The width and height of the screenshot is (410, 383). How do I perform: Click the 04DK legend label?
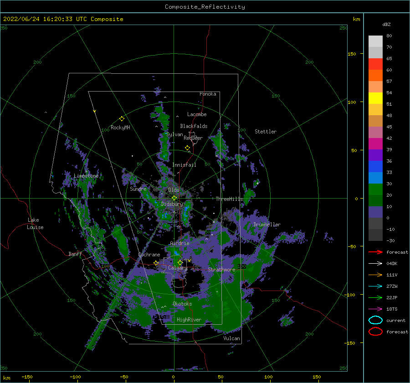click(392, 264)
